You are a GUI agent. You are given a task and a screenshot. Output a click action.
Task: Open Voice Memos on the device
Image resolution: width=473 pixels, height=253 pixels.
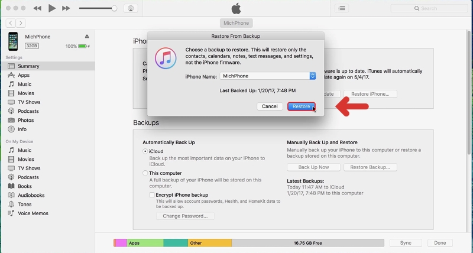click(11, 213)
